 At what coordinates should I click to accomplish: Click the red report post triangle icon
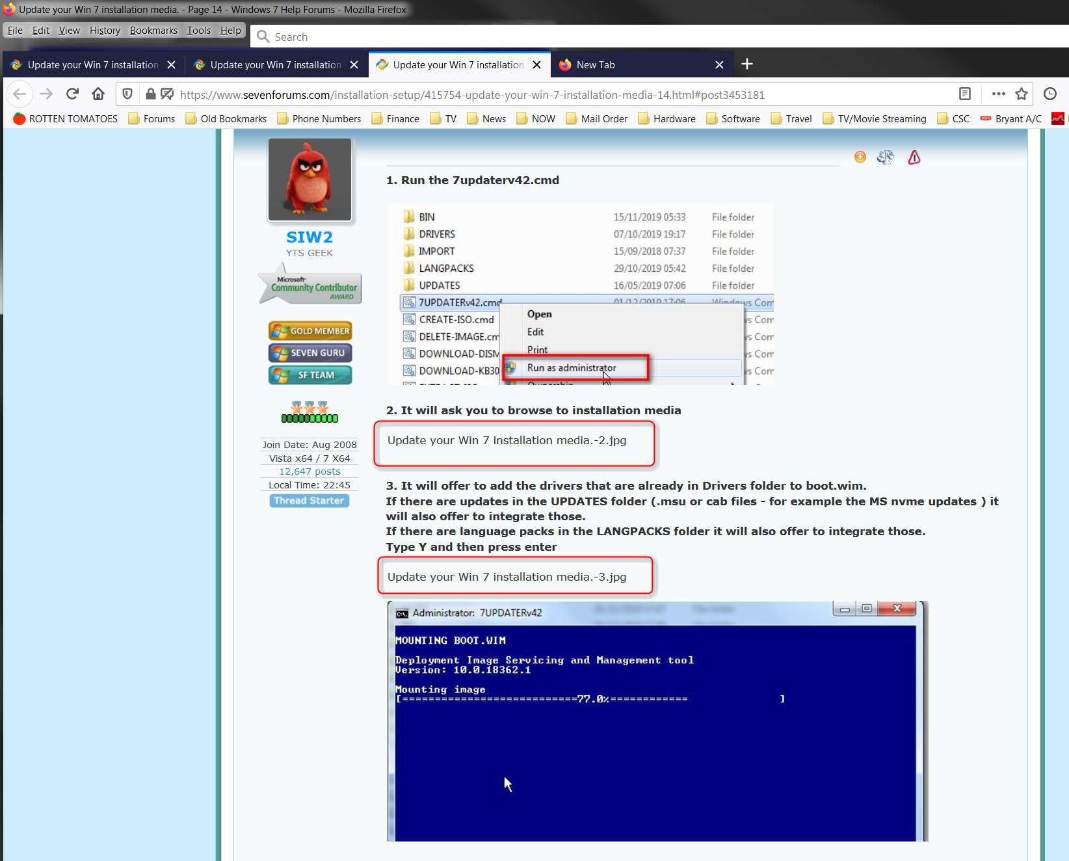[x=914, y=157]
